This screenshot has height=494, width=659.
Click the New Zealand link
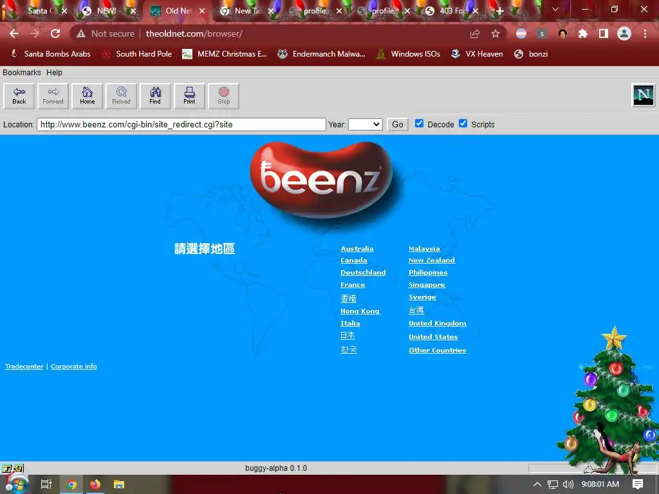(x=432, y=261)
